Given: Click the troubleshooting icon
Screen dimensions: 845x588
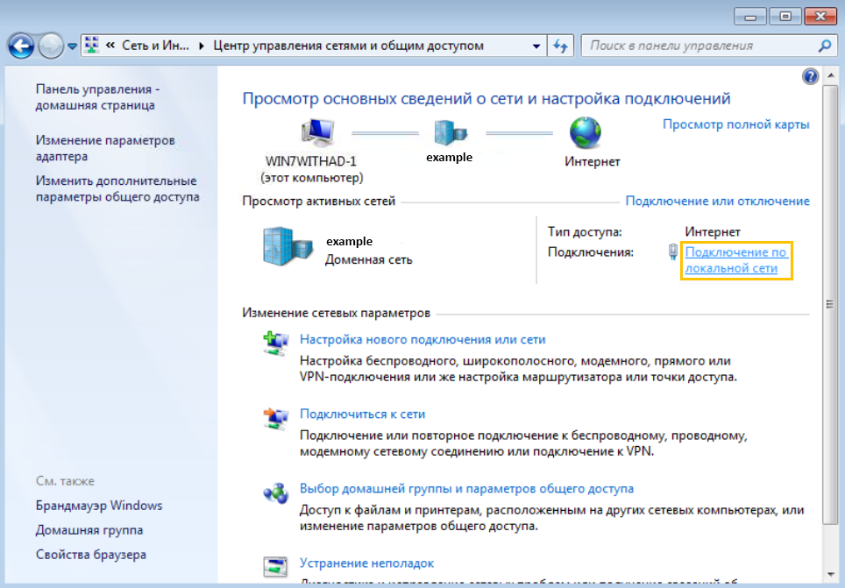Looking at the screenshot, I should click(276, 566).
